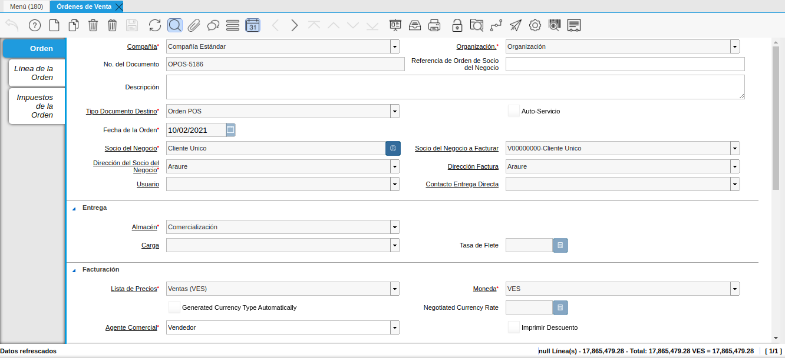
Task: Open the Chat speech bubbles icon
Action: pyautogui.click(x=213, y=25)
